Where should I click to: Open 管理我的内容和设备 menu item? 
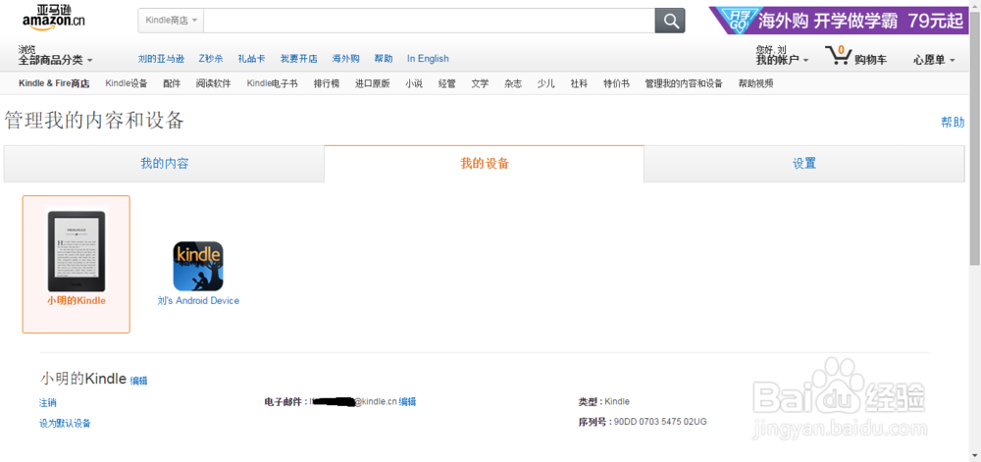[684, 83]
